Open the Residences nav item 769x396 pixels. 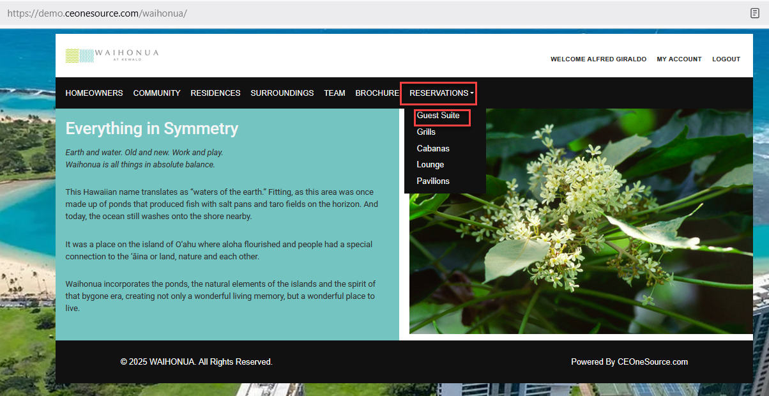(x=215, y=93)
